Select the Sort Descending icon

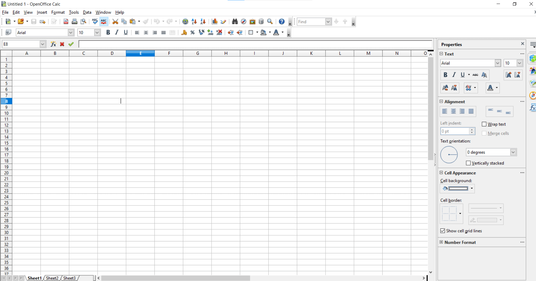coord(202,21)
